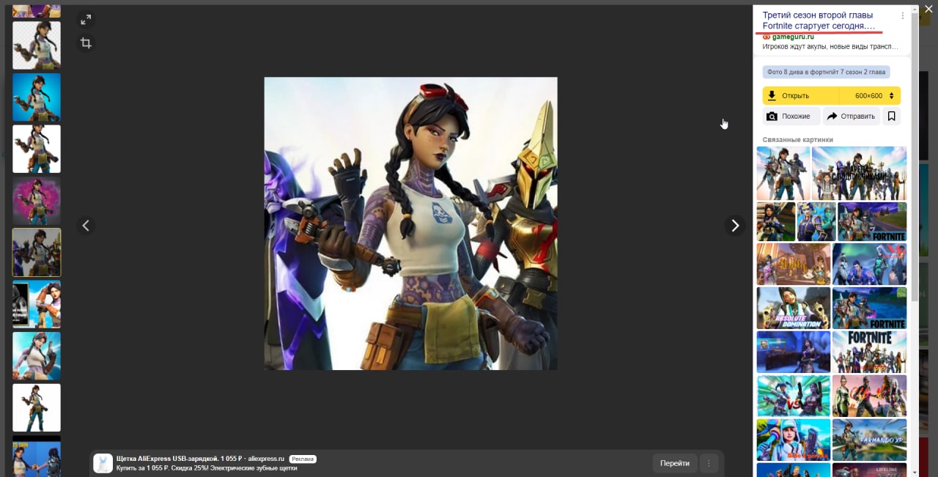Open the image in fullscreen mode
This screenshot has height=477, width=938.
(86, 20)
